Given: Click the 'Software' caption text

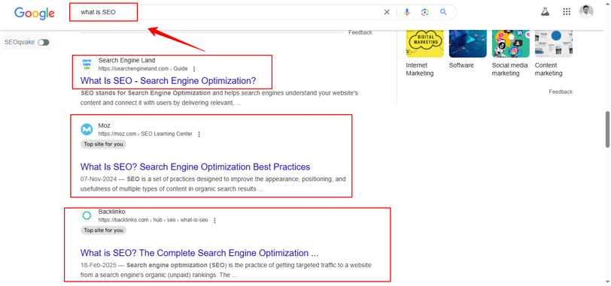Looking at the screenshot, I should pyautogui.click(x=461, y=65).
